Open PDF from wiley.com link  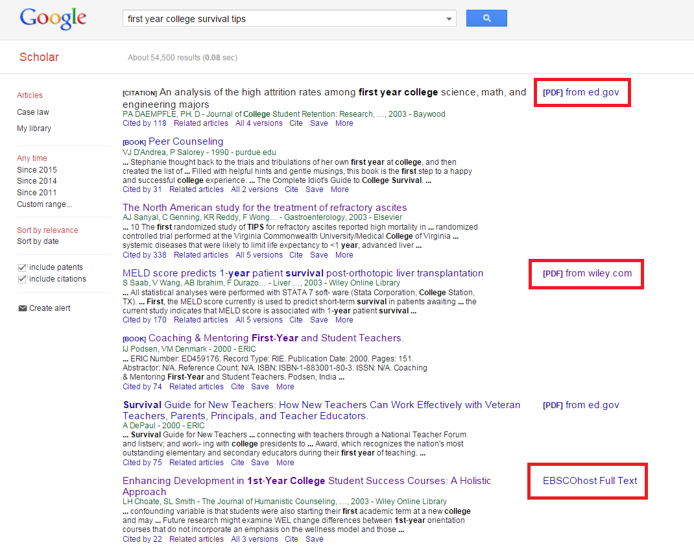[x=588, y=273]
